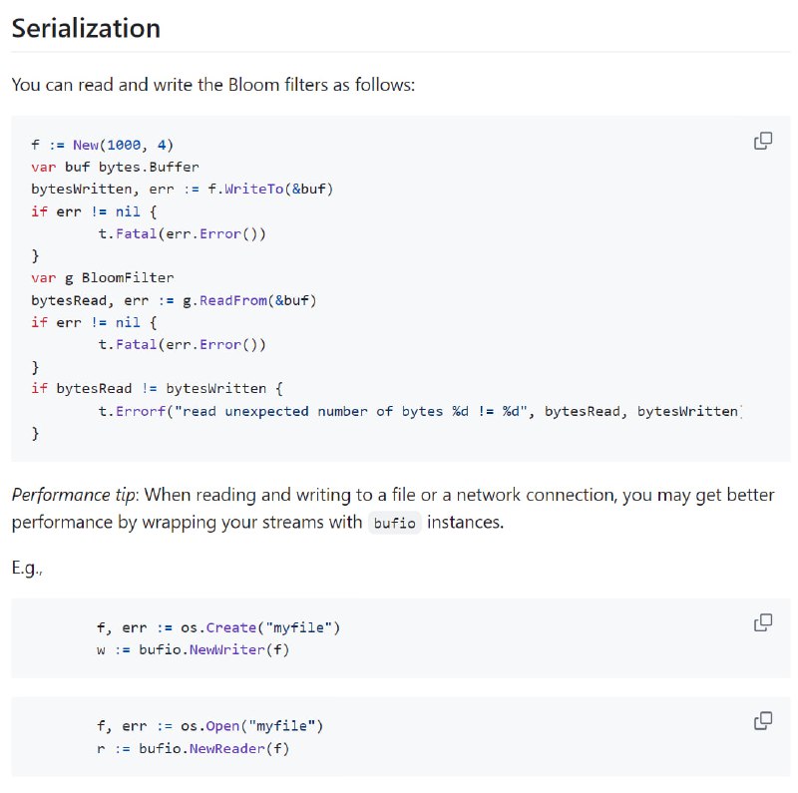Click the var g BloomFilter line
The width and height of the screenshot is (798, 793).
click(x=103, y=278)
